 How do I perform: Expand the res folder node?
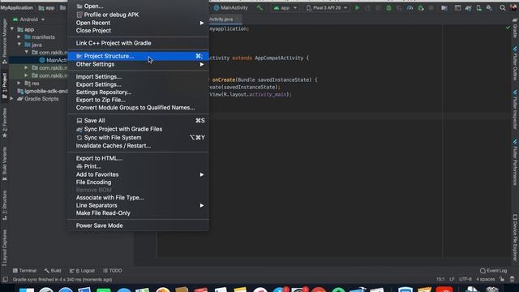19,83
